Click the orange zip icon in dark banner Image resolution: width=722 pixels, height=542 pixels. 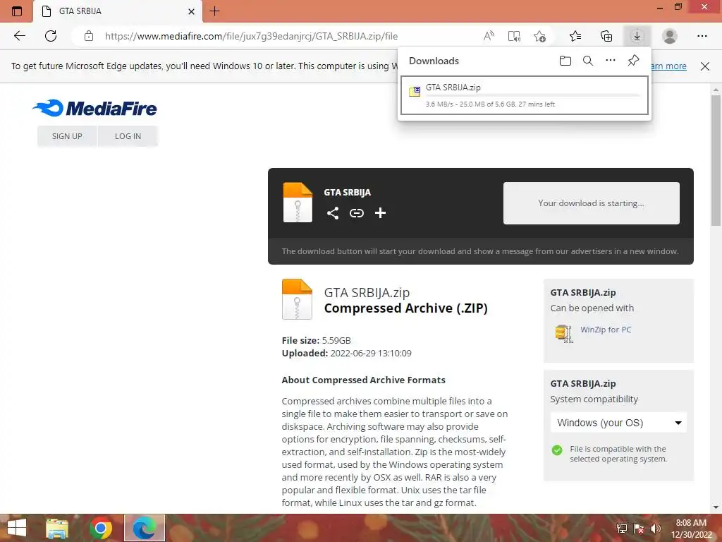click(x=298, y=203)
